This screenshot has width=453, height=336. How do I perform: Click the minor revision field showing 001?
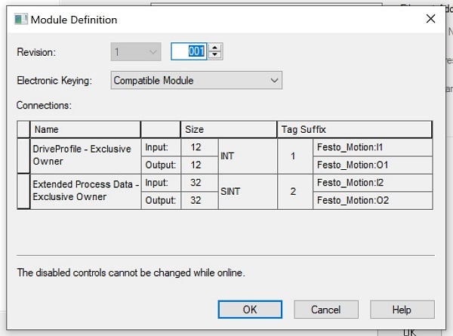point(189,51)
